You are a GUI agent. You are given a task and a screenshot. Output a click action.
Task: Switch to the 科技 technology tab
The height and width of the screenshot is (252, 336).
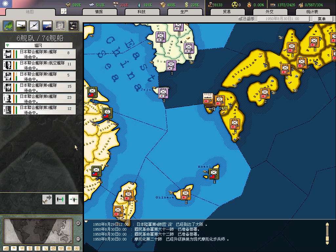point(141,12)
